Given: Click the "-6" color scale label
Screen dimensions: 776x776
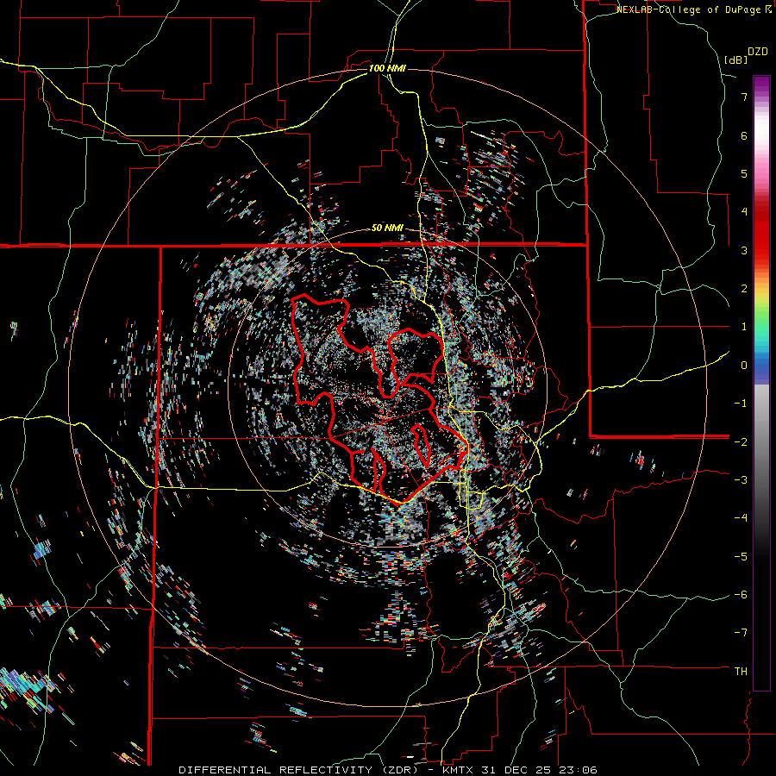Looking at the screenshot, I should [x=741, y=595].
